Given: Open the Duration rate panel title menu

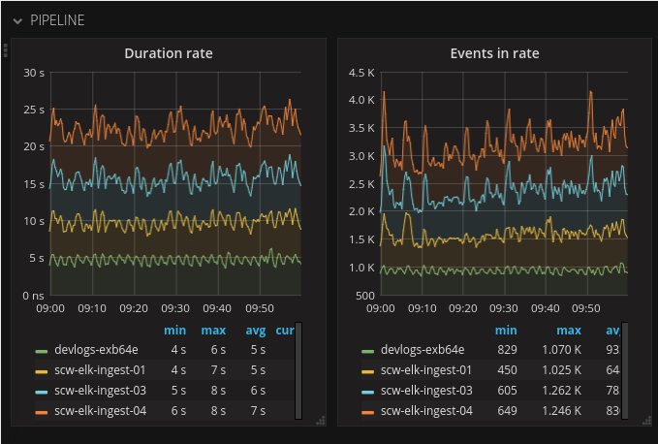Looking at the screenshot, I should [x=169, y=53].
